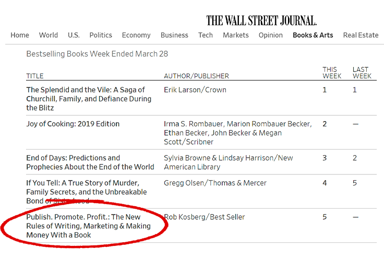
Task: Click this week rank 1 for Splendid and the Vile
Action: pyautogui.click(x=325, y=90)
